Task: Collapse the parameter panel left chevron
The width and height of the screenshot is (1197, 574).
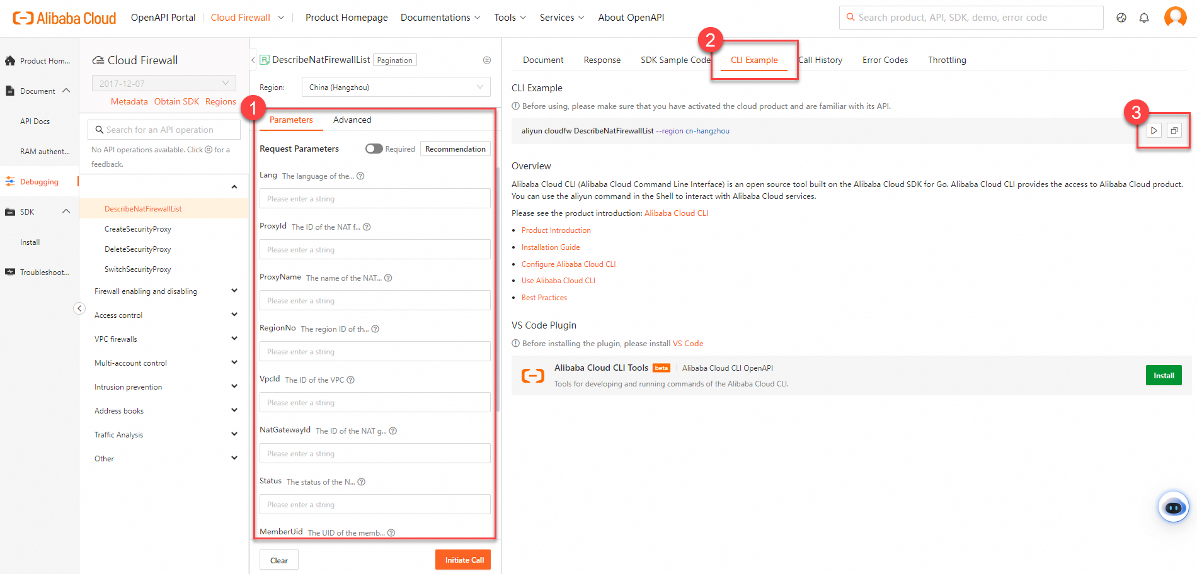Action: pyautogui.click(x=253, y=60)
